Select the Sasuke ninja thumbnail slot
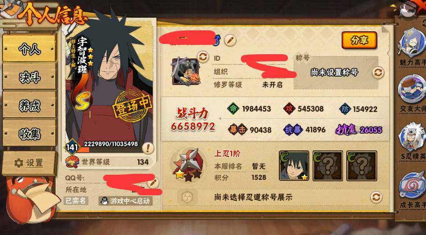 [294, 166]
